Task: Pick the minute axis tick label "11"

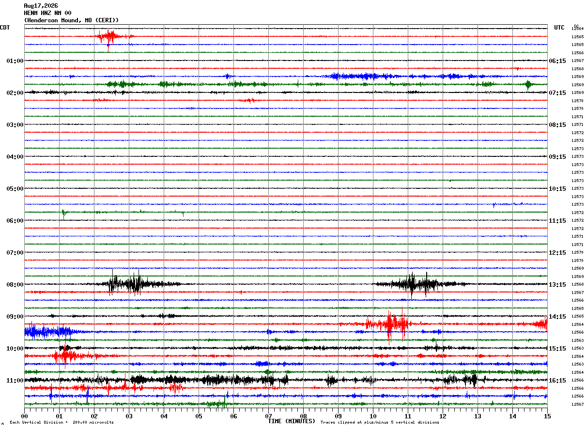Action: [x=408, y=416]
